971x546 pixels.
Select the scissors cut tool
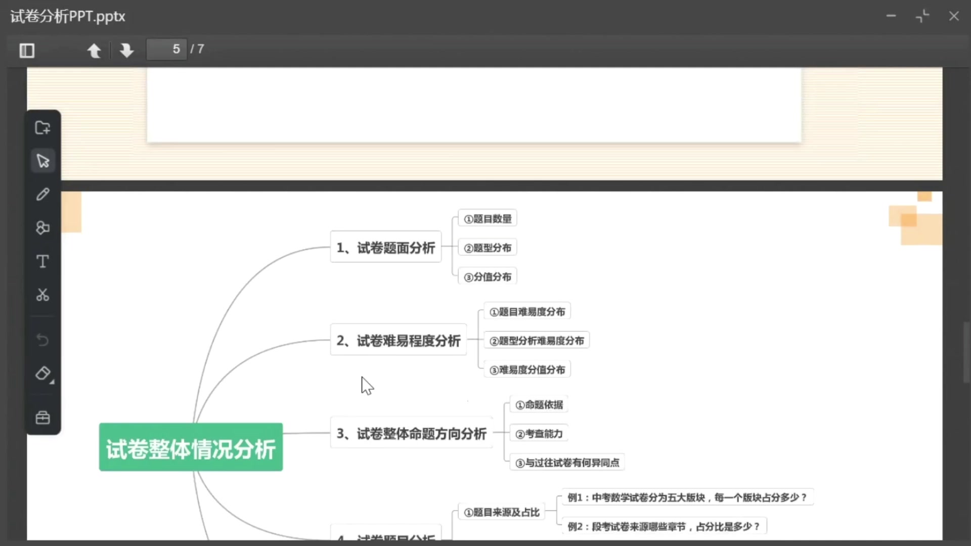tap(43, 295)
